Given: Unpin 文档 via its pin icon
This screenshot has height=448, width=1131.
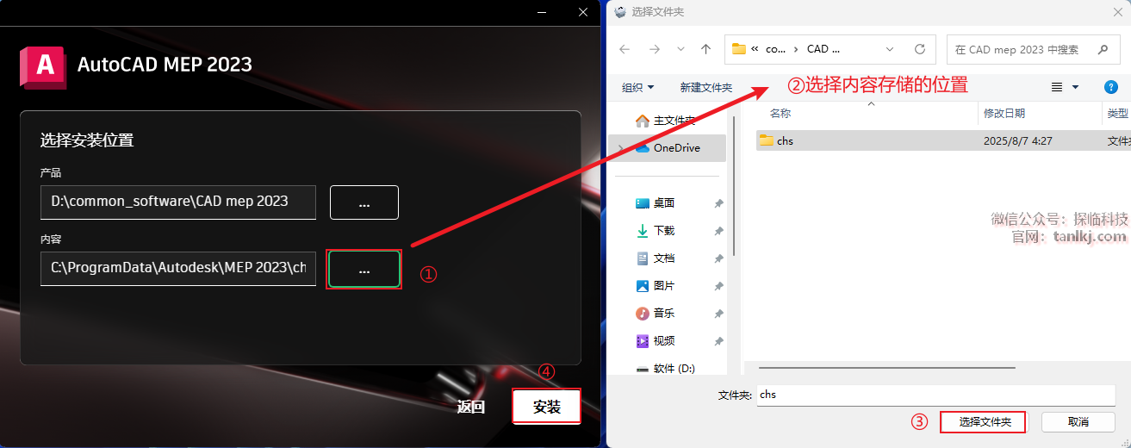Looking at the screenshot, I should click(x=719, y=258).
